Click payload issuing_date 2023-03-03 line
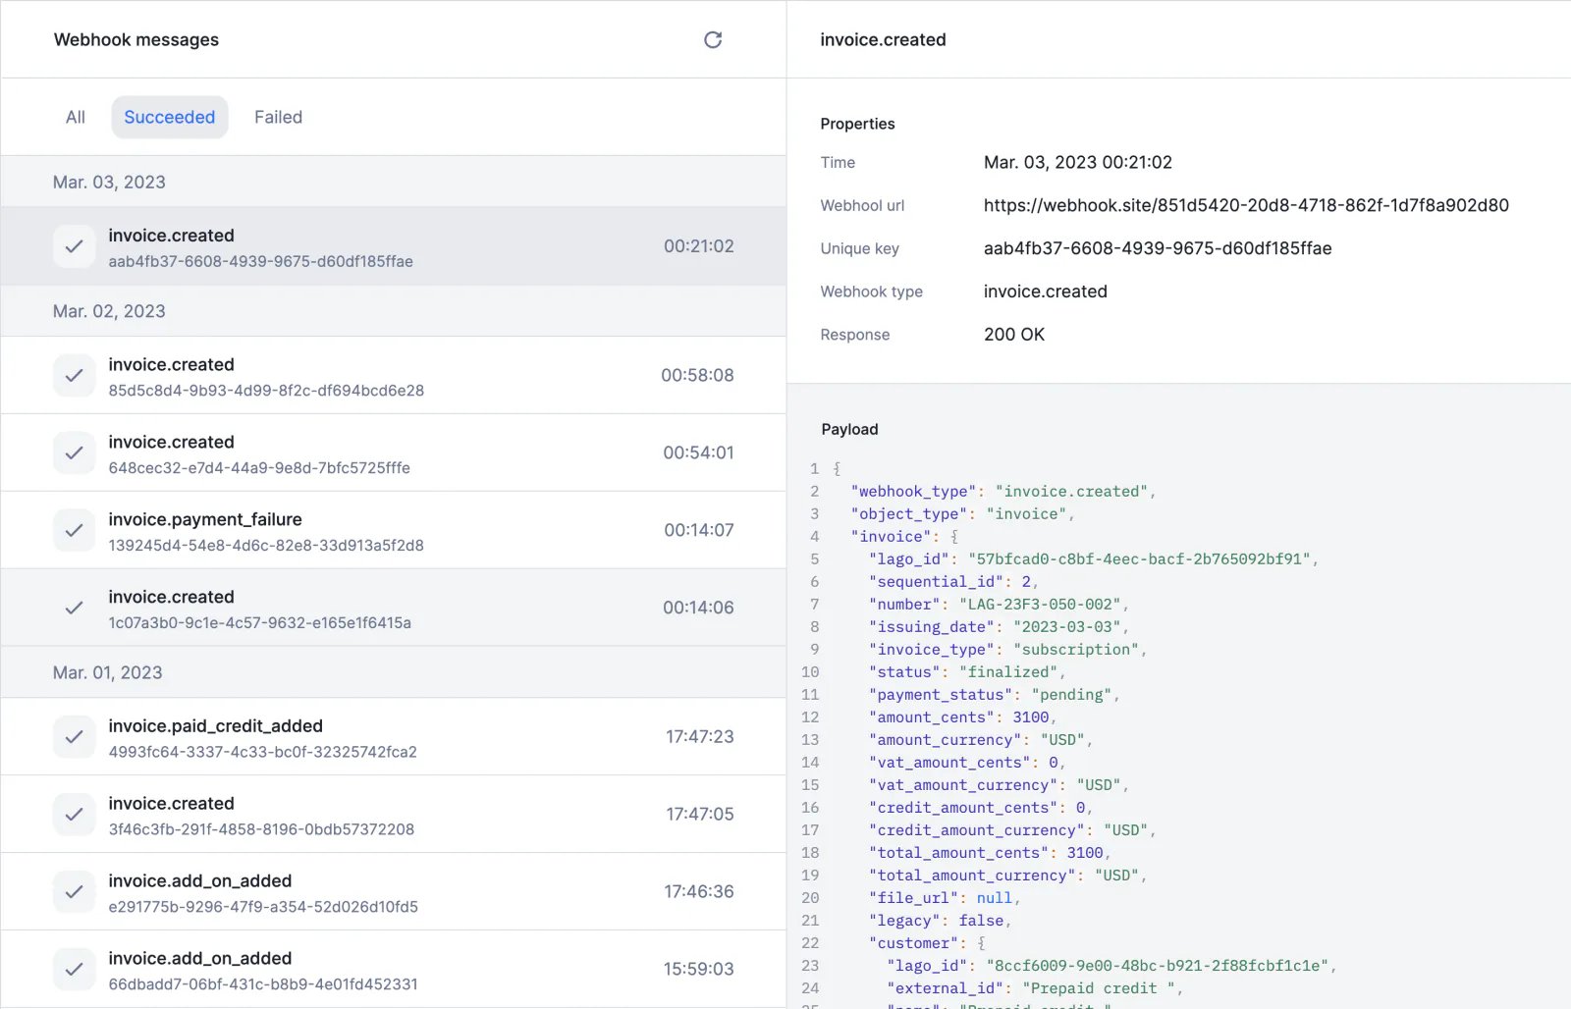Screen dimensions: 1571x1009 pos(999,626)
